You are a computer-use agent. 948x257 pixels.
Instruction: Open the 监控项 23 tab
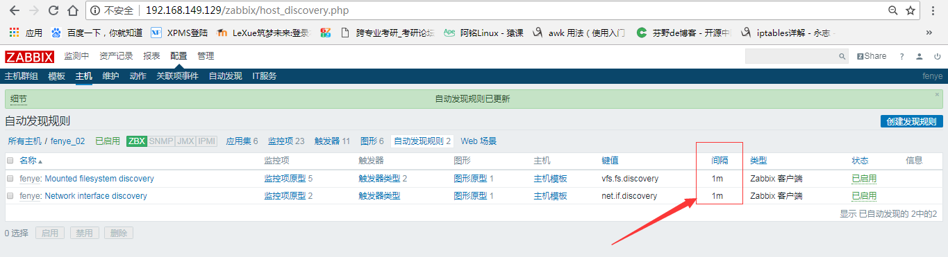[286, 141]
